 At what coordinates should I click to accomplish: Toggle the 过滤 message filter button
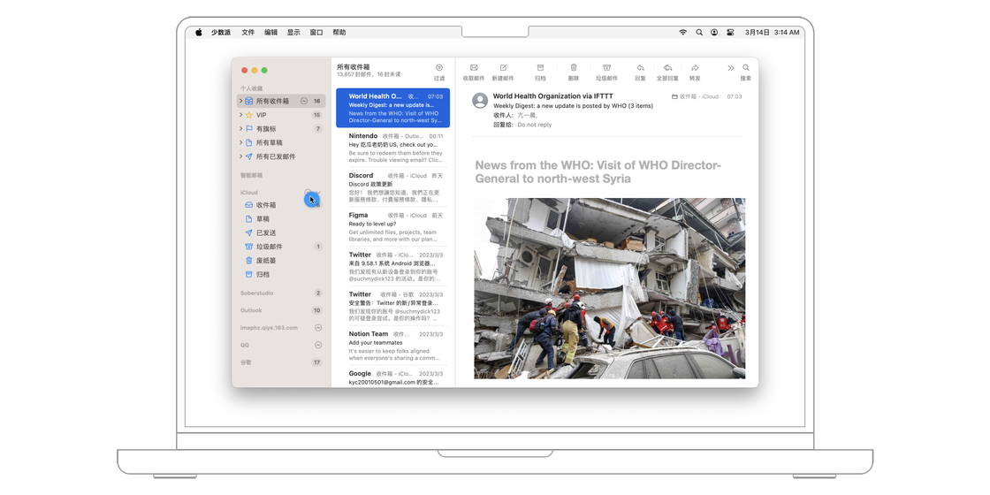pyautogui.click(x=439, y=68)
